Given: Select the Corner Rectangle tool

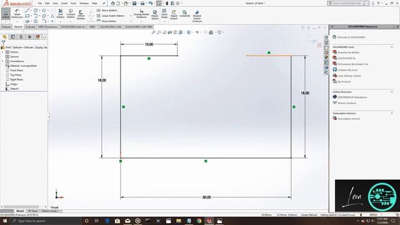Looking at the screenshot, I should click(27, 16).
